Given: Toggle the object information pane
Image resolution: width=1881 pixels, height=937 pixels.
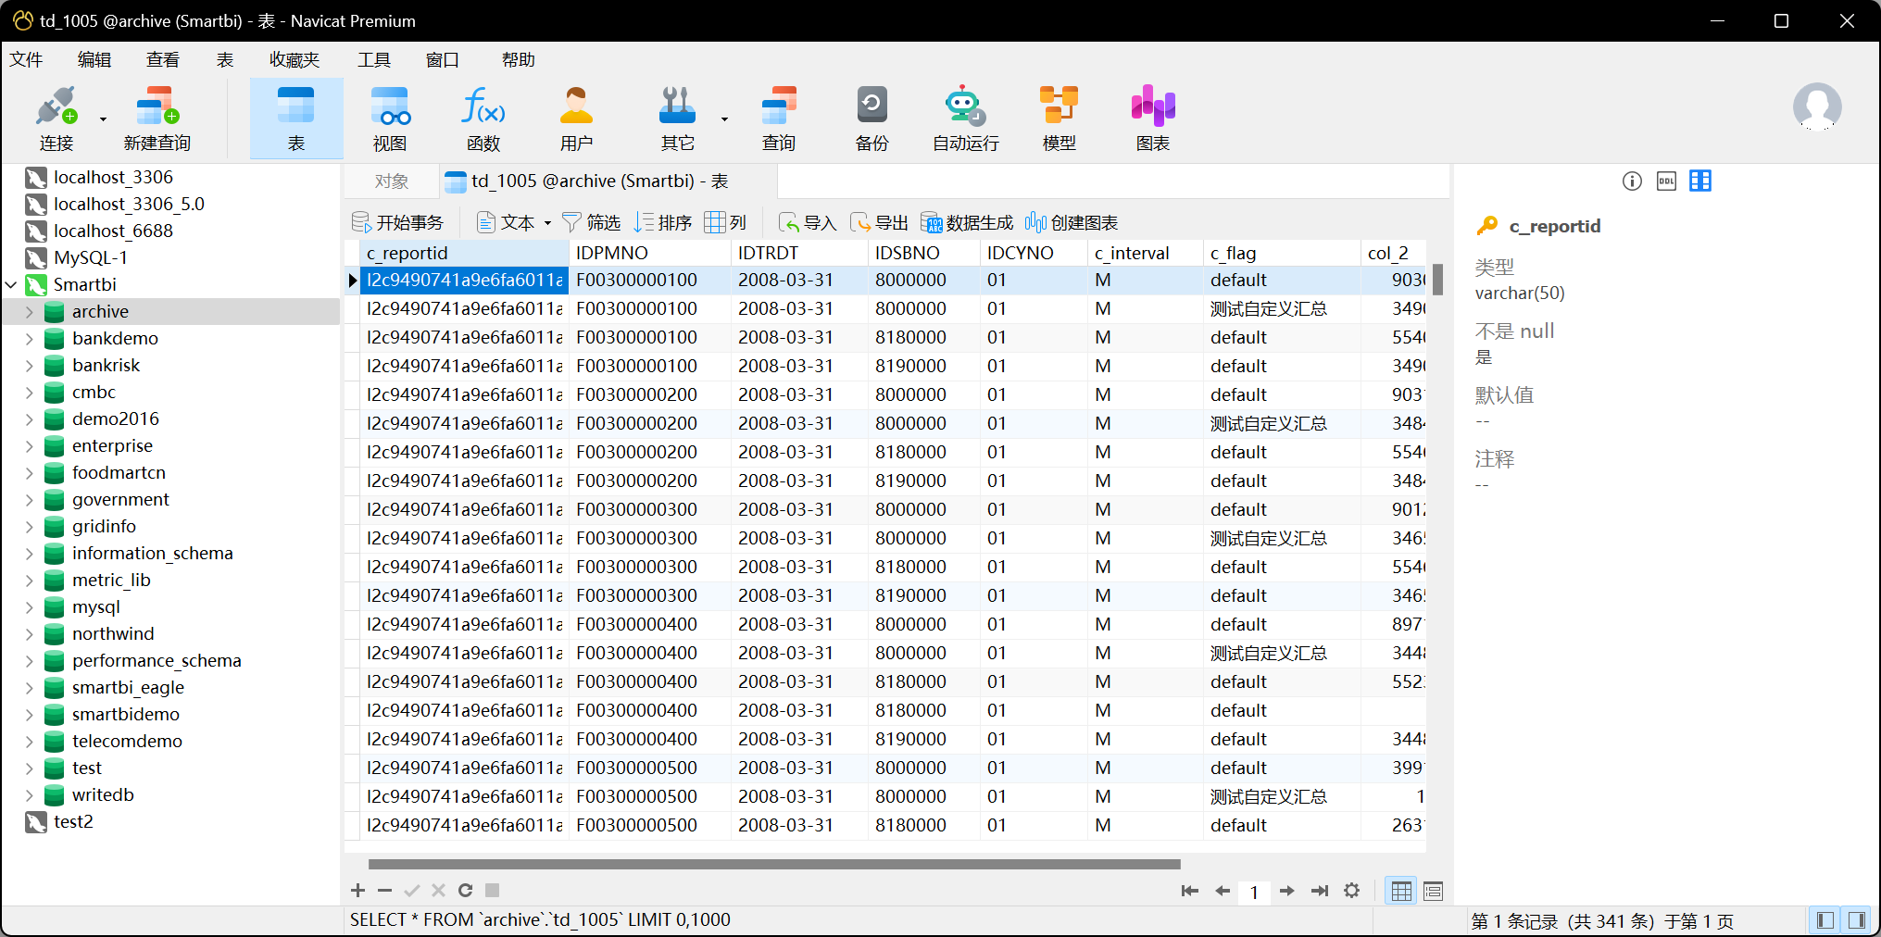Looking at the screenshot, I should tap(1631, 181).
